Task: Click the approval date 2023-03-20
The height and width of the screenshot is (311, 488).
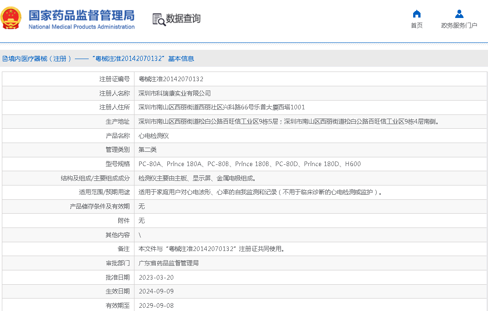Action: click(x=156, y=277)
